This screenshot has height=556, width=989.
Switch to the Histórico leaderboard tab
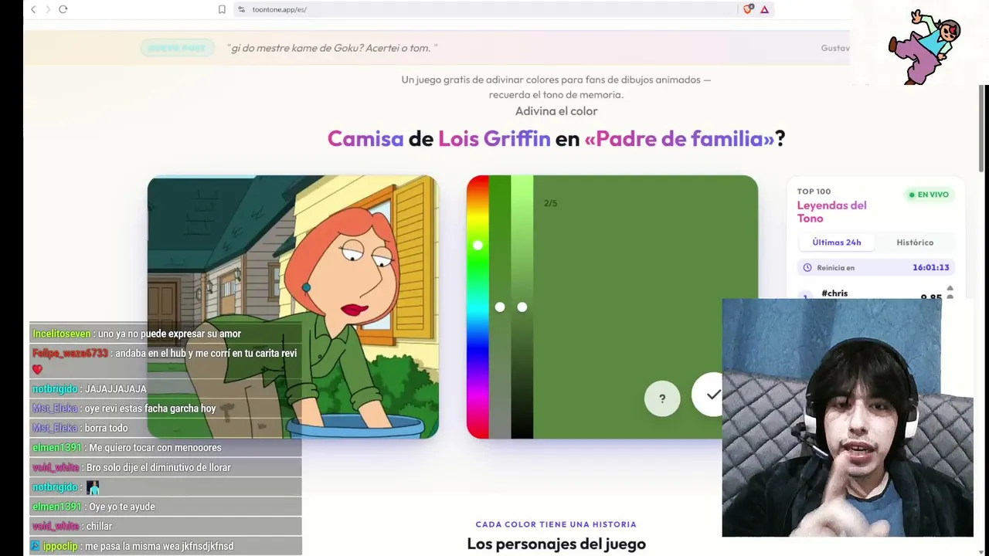click(915, 242)
